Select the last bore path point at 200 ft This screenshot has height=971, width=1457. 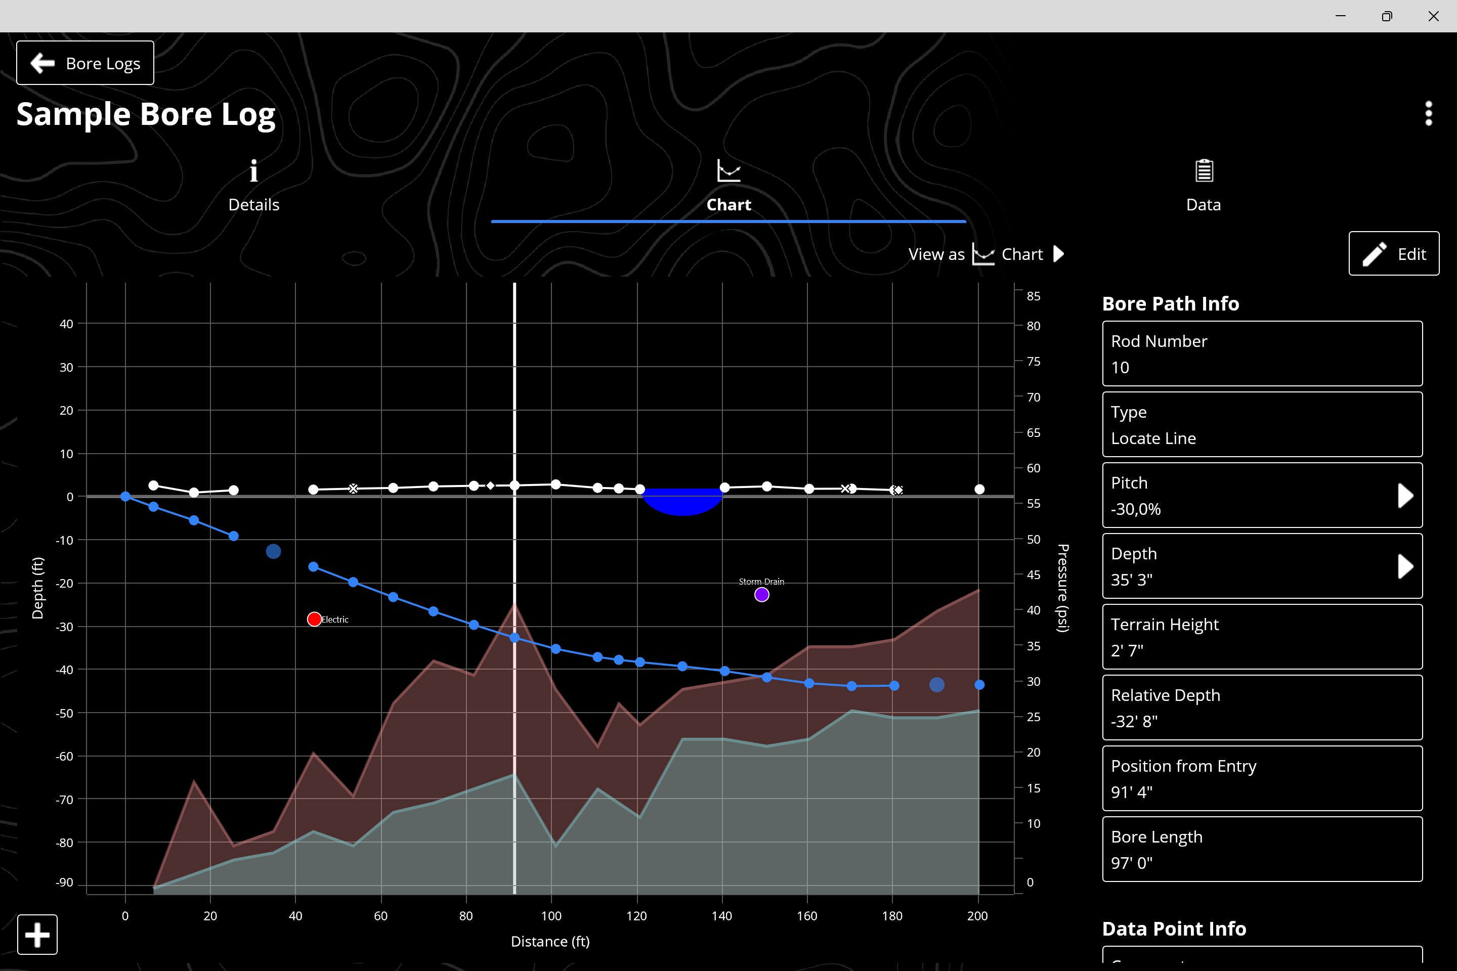[x=979, y=685]
